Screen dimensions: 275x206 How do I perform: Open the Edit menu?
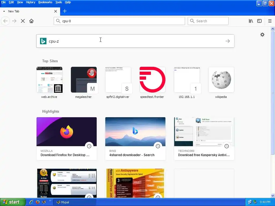[11, 2]
